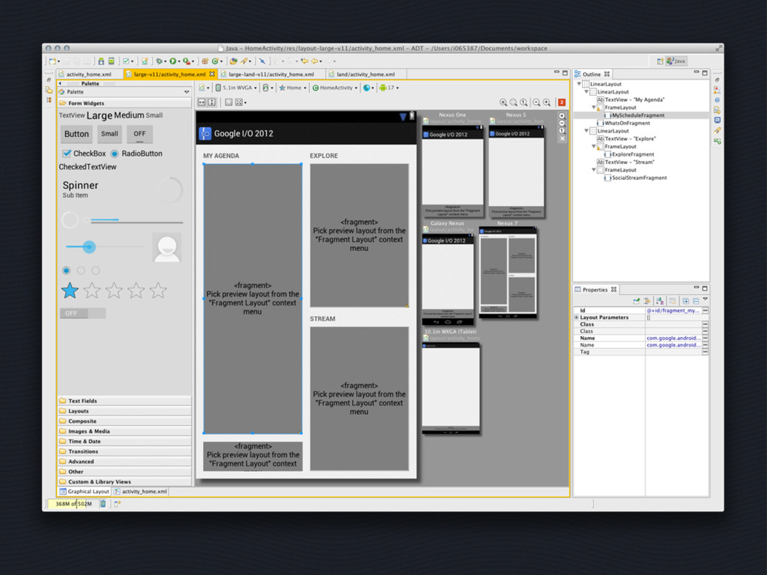
Task: Click the Zoom In magnifier in layout toolbar
Action: point(547,102)
